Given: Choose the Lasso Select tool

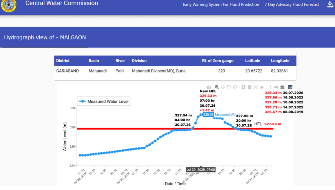Looking at the screenshot, I should coord(235,87).
